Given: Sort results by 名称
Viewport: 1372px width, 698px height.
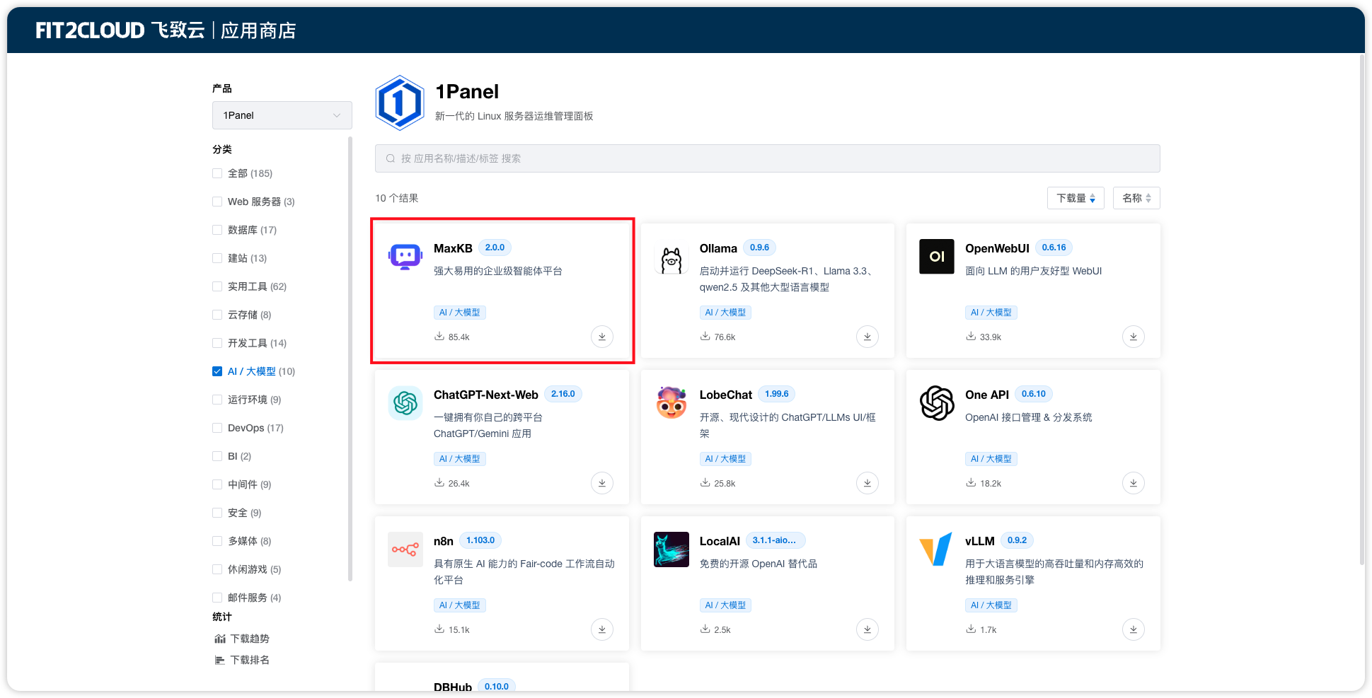Looking at the screenshot, I should click(x=1136, y=198).
